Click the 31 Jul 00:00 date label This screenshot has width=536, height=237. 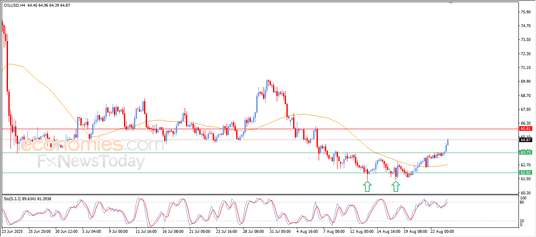pyautogui.click(x=281, y=231)
